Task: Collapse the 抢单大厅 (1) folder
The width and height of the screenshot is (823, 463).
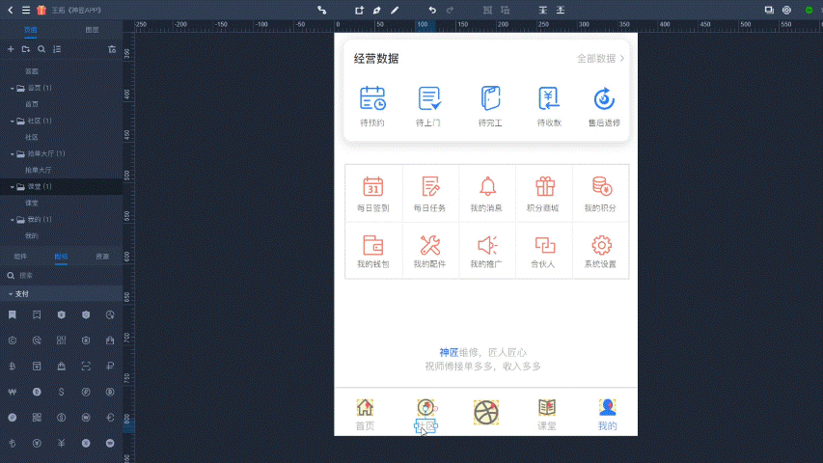Action: (x=13, y=153)
